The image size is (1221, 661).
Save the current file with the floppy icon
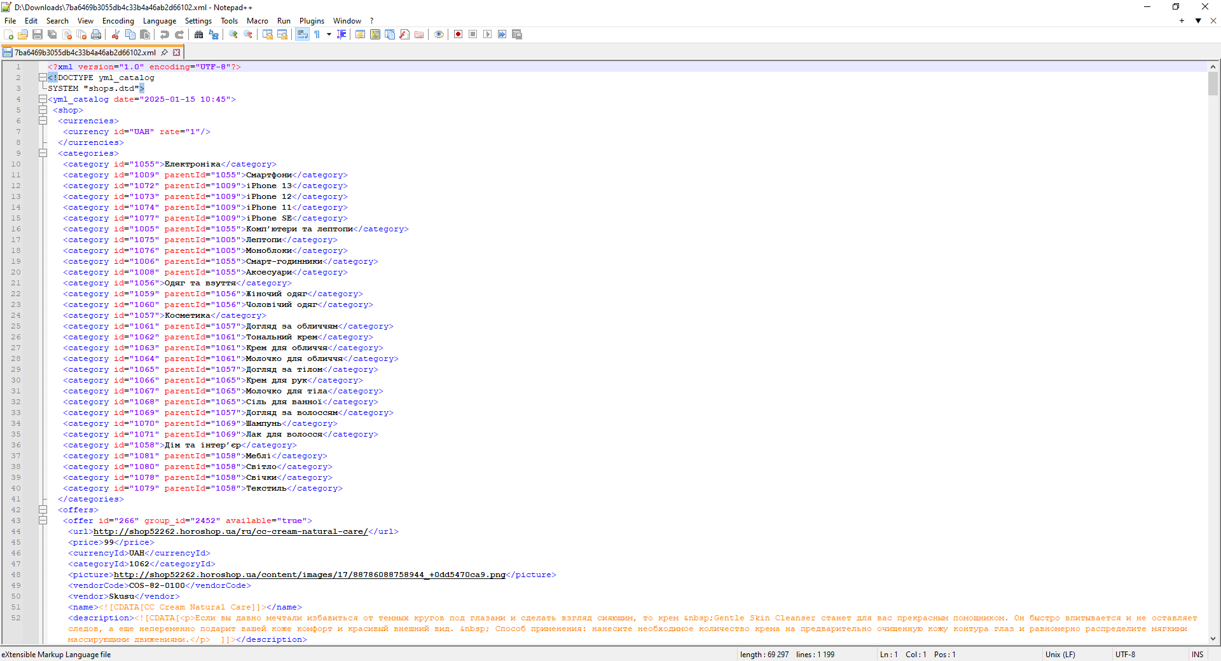38,34
